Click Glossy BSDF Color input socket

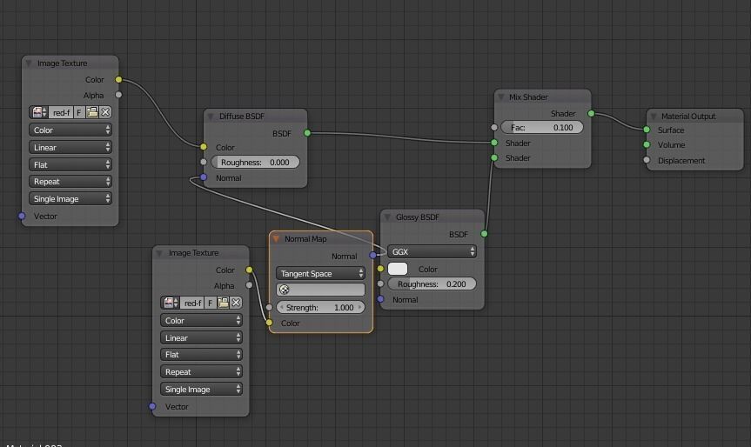[x=380, y=269]
